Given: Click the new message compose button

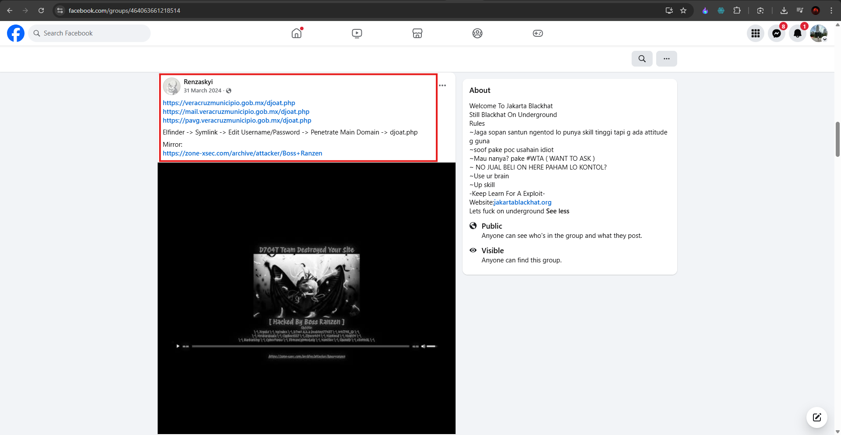Looking at the screenshot, I should point(817,417).
